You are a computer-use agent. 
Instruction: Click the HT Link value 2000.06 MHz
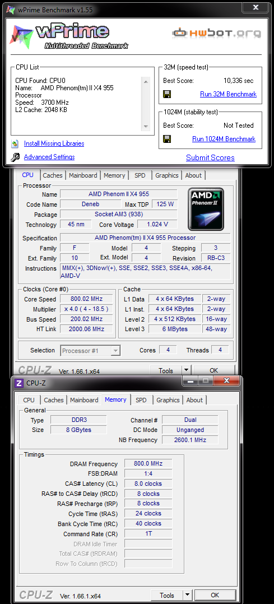tap(86, 329)
